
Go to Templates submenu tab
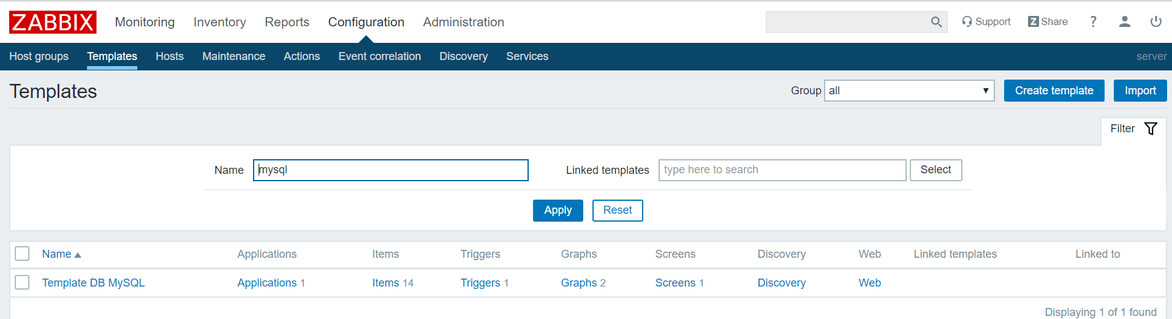click(112, 56)
